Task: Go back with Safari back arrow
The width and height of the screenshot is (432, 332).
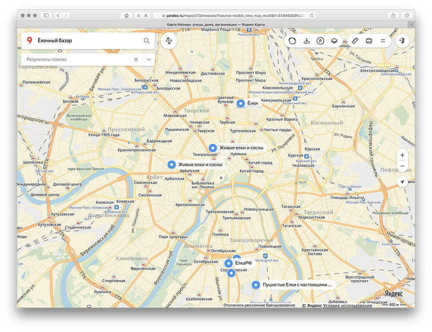Action: pos(58,16)
